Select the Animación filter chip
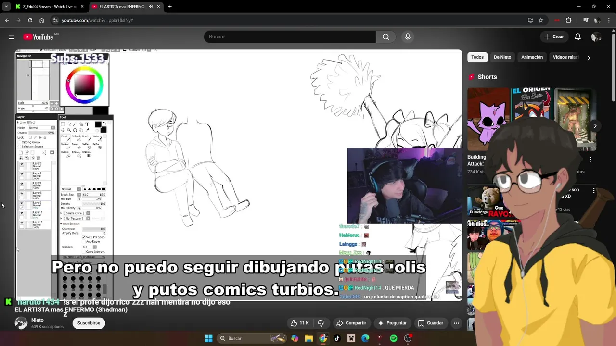 (x=532, y=57)
